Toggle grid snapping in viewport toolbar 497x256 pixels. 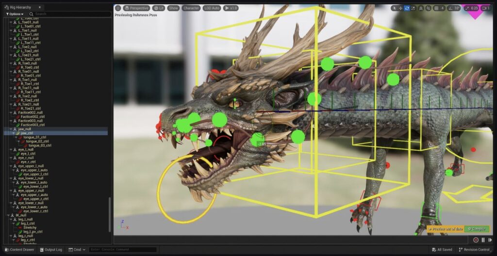(x=437, y=8)
